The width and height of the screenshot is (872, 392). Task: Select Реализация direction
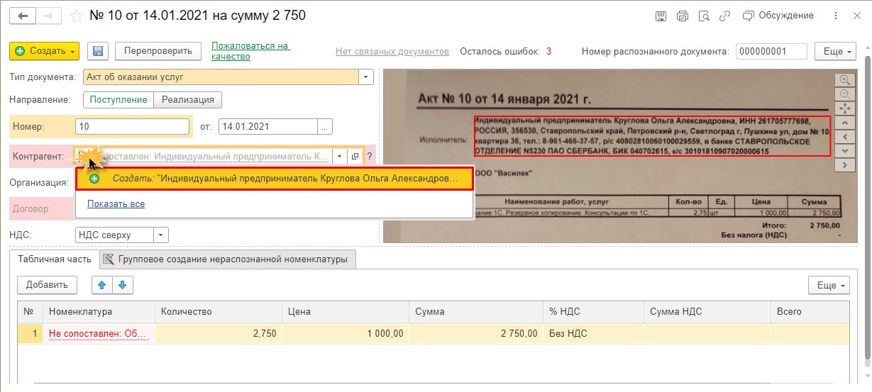[x=188, y=100]
